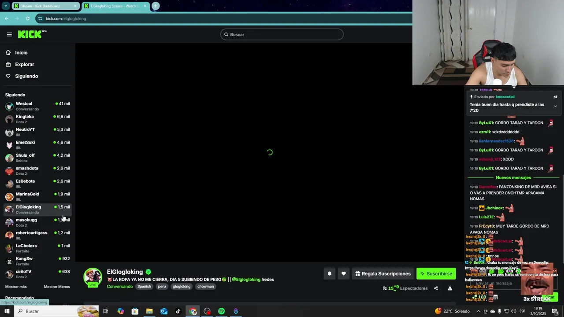Hide the pinned message with eye icon

[x=555, y=97]
